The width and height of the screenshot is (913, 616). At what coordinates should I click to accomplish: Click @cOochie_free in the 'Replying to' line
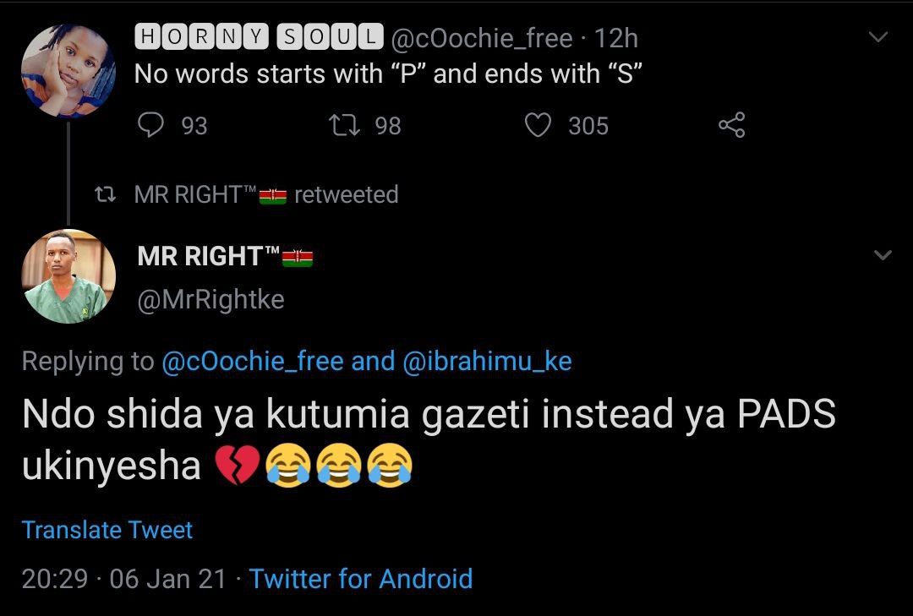(252, 362)
